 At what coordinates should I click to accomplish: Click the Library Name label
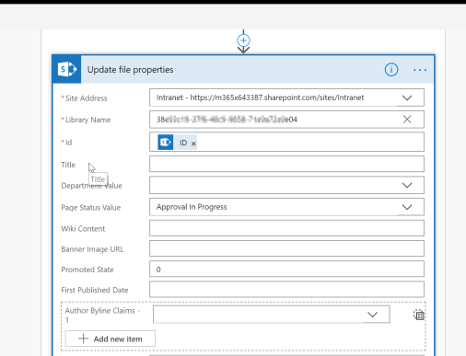(x=87, y=120)
